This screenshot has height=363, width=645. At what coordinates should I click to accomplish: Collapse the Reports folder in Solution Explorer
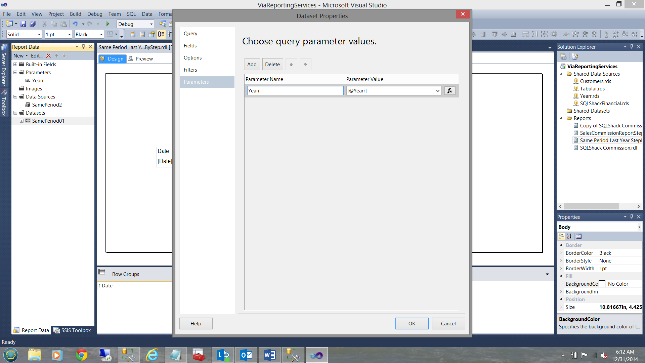[561, 118]
